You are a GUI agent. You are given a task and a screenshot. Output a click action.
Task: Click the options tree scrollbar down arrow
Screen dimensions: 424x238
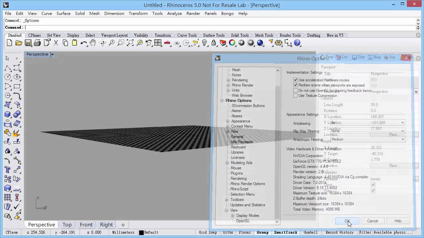pyautogui.click(x=277, y=222)
